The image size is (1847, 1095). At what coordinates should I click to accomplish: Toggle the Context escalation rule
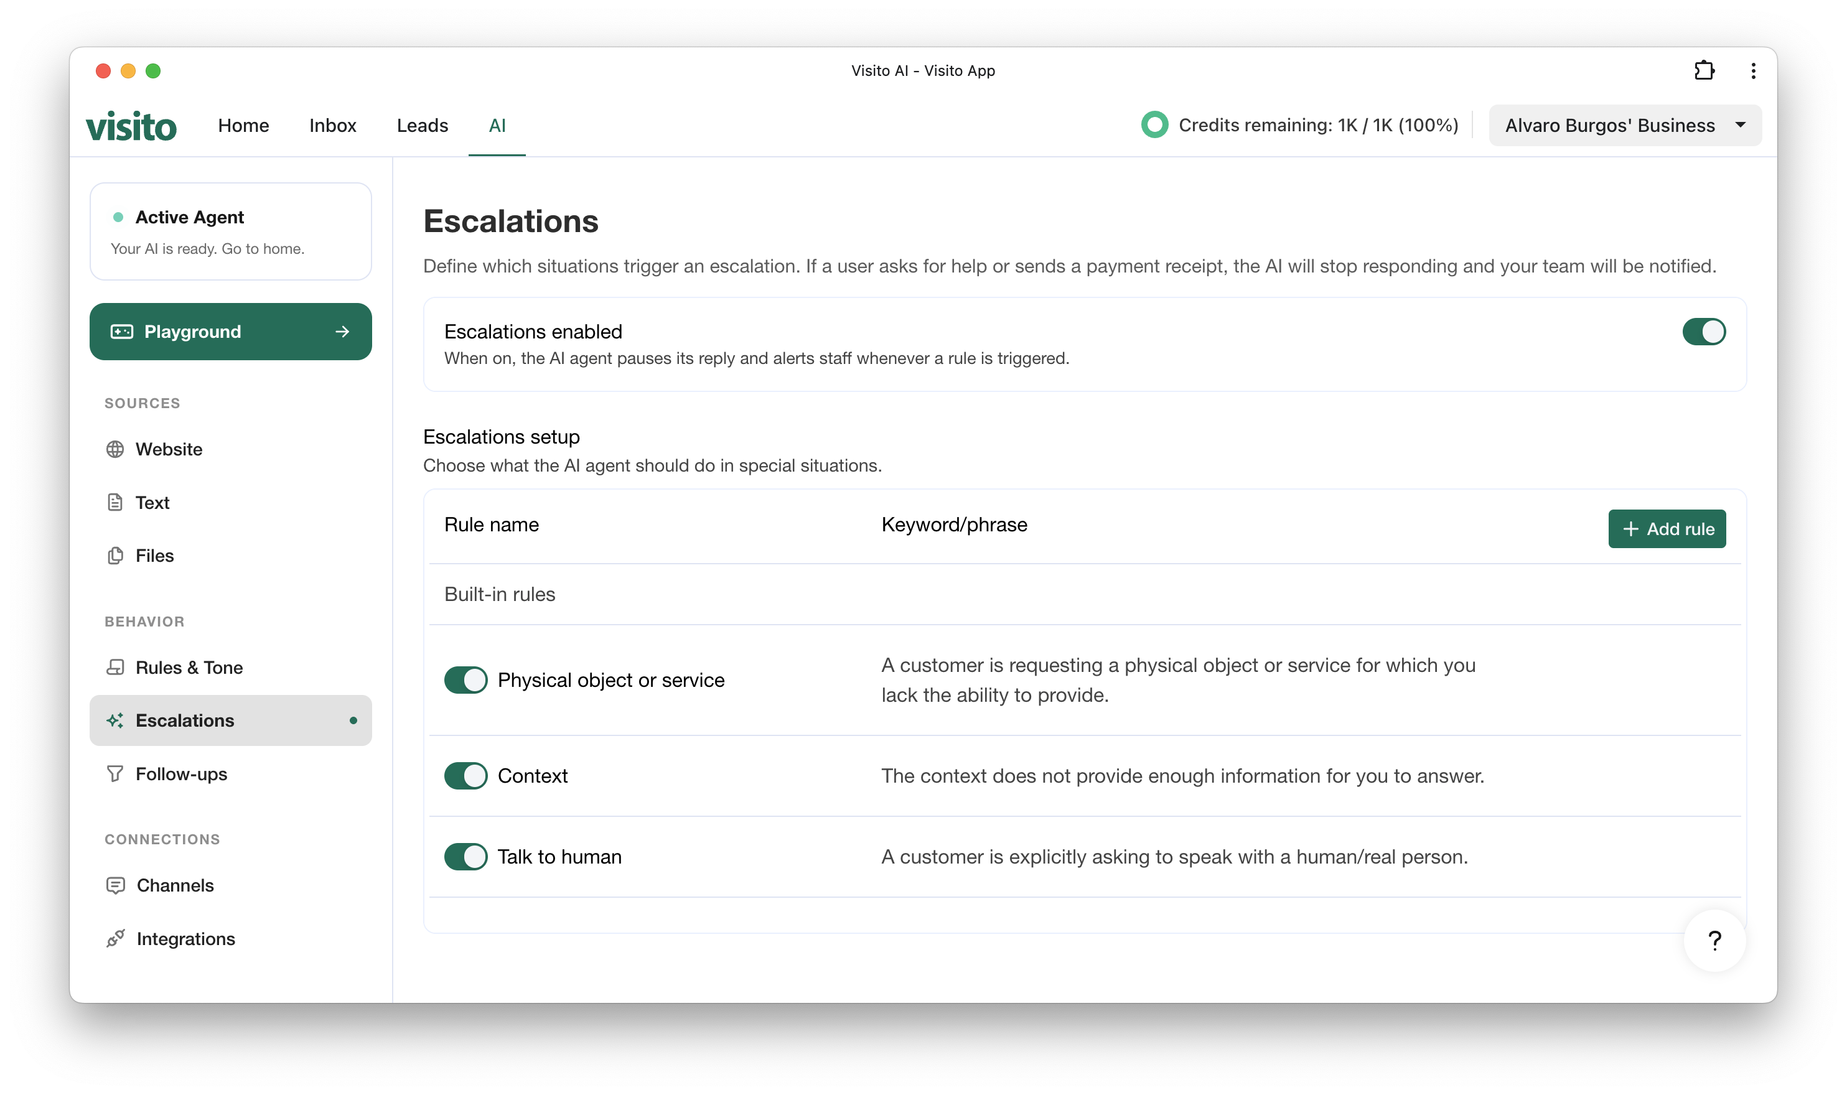[x=465, y=775]
